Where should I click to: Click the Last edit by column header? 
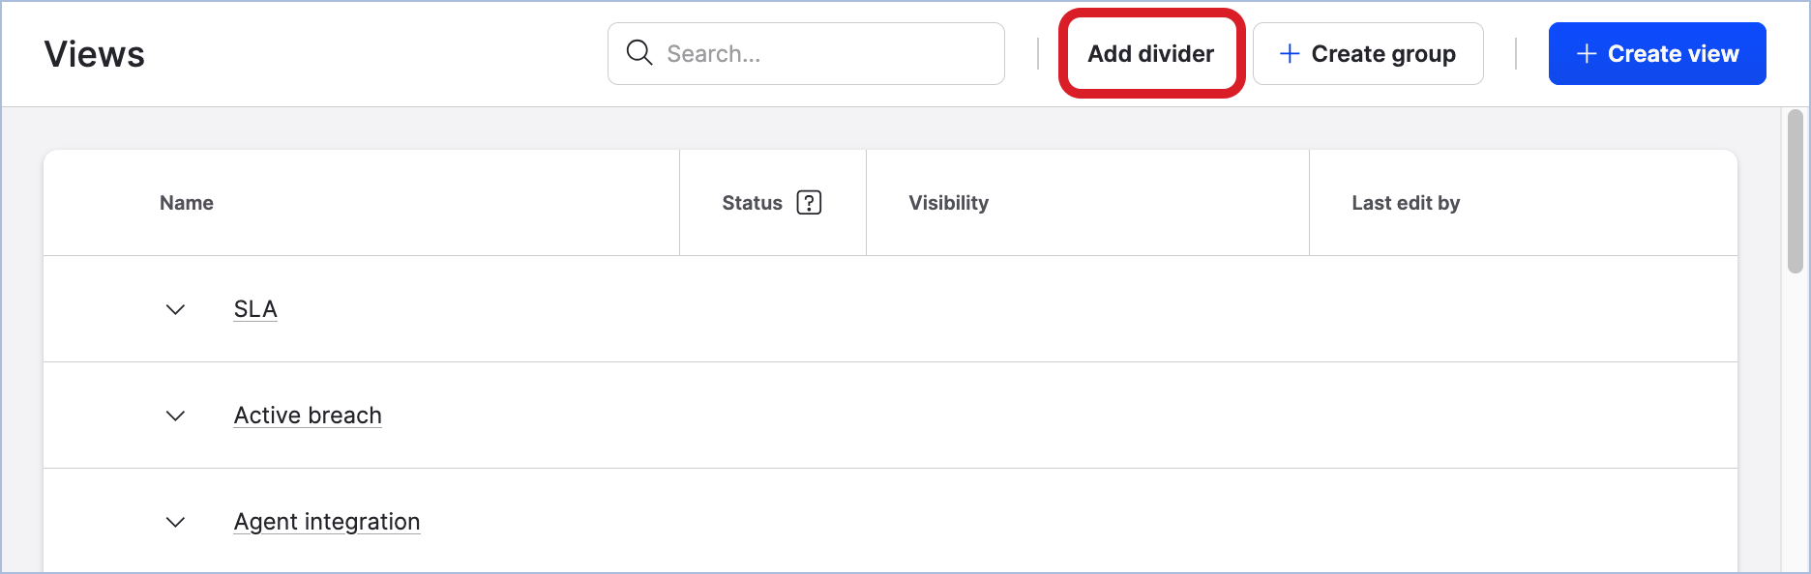tap(1406, 202)
